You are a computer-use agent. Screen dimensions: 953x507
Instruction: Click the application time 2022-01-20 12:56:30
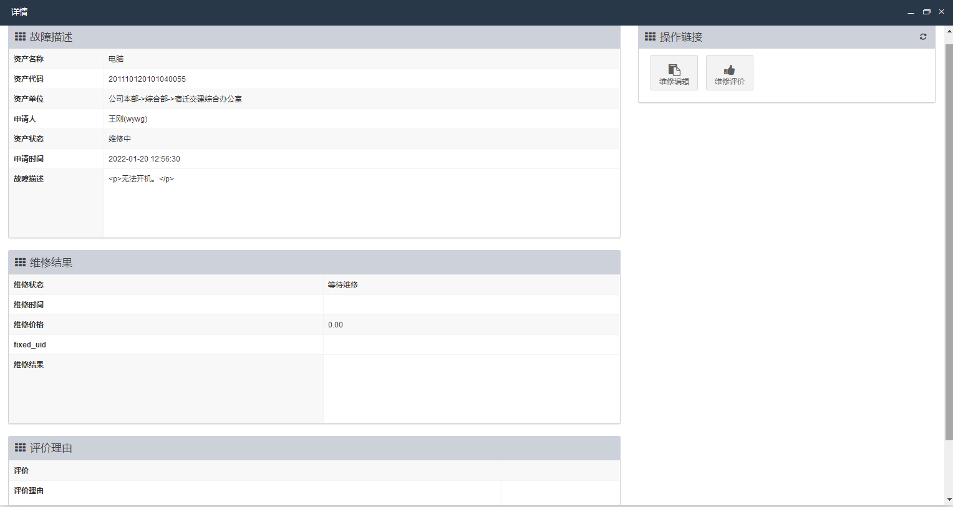(144, 159)
